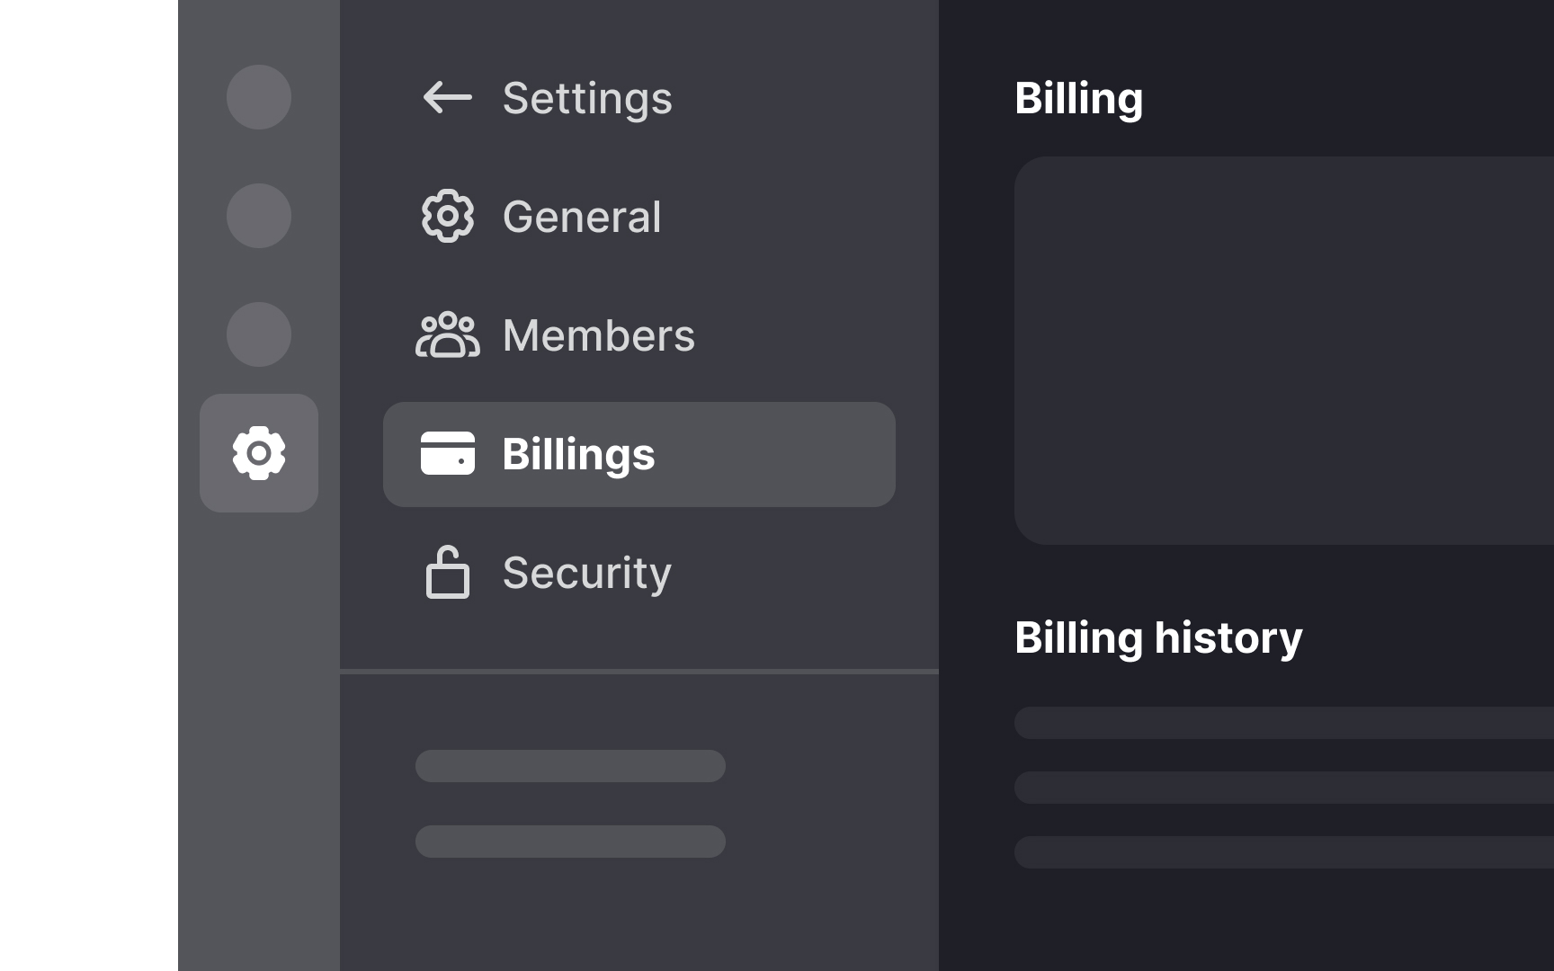Switch to the Members section
Viewport: 1554px width, 971px height.
pyautogui.click(x=598, y=334)
